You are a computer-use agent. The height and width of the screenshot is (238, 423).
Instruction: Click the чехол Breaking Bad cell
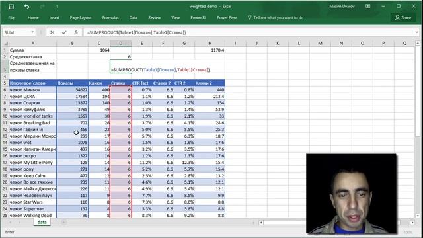coord(32,123)
